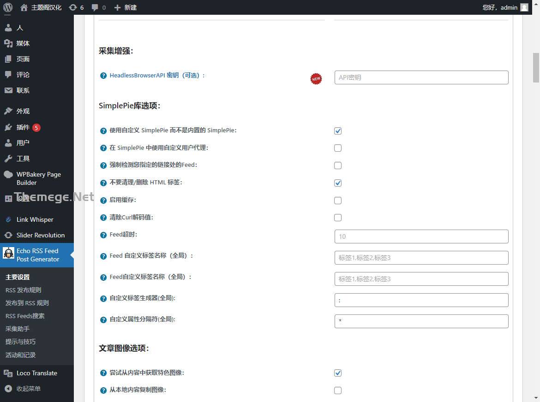Open 主要设置 submenu link
The height and width of the screenshot is (402, 540).
[x=18, y=277]
